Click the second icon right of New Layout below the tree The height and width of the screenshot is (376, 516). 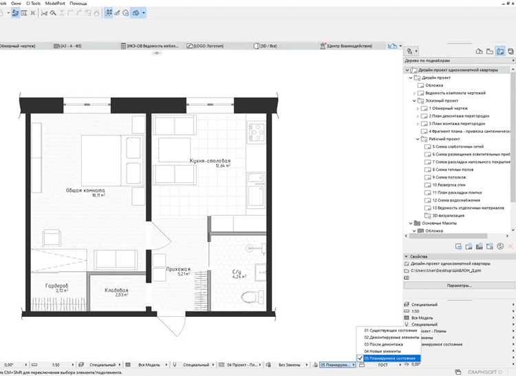pos(480,247)
